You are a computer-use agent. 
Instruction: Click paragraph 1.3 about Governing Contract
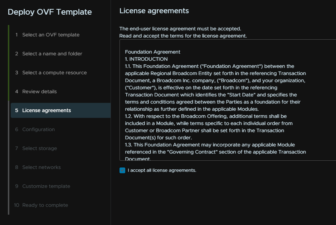215,152
